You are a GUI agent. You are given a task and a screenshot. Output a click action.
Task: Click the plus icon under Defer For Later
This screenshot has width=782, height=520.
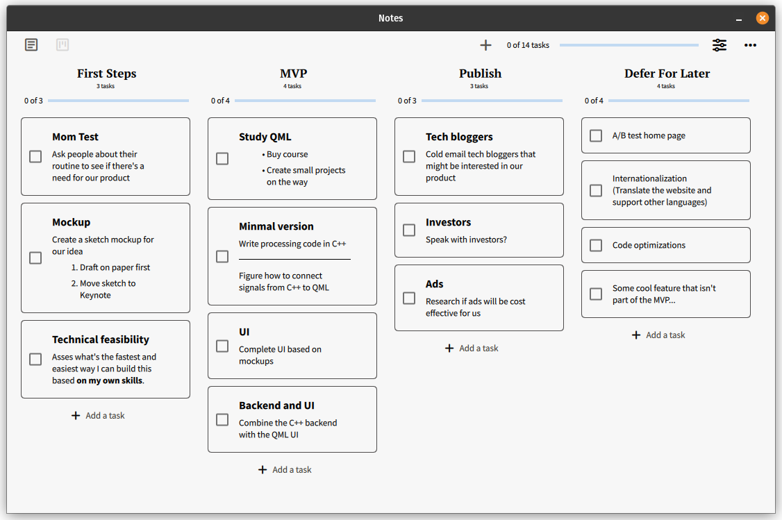coord(636,335)
